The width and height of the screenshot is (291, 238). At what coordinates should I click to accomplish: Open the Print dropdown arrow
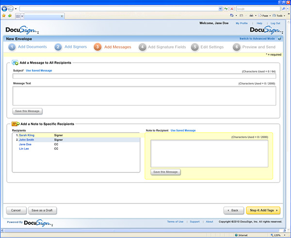point(256,16)
